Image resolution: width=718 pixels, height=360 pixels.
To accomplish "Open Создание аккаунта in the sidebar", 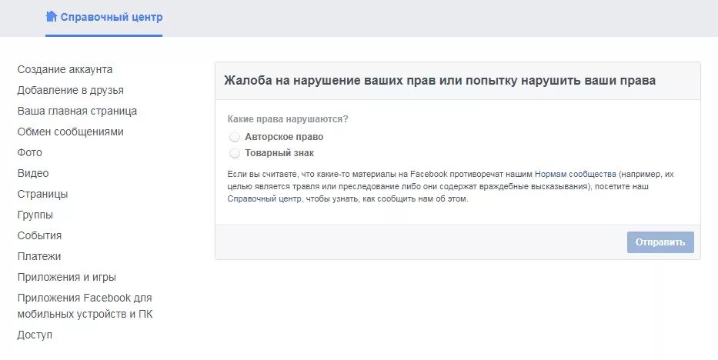I will click(x=65, y=69).
